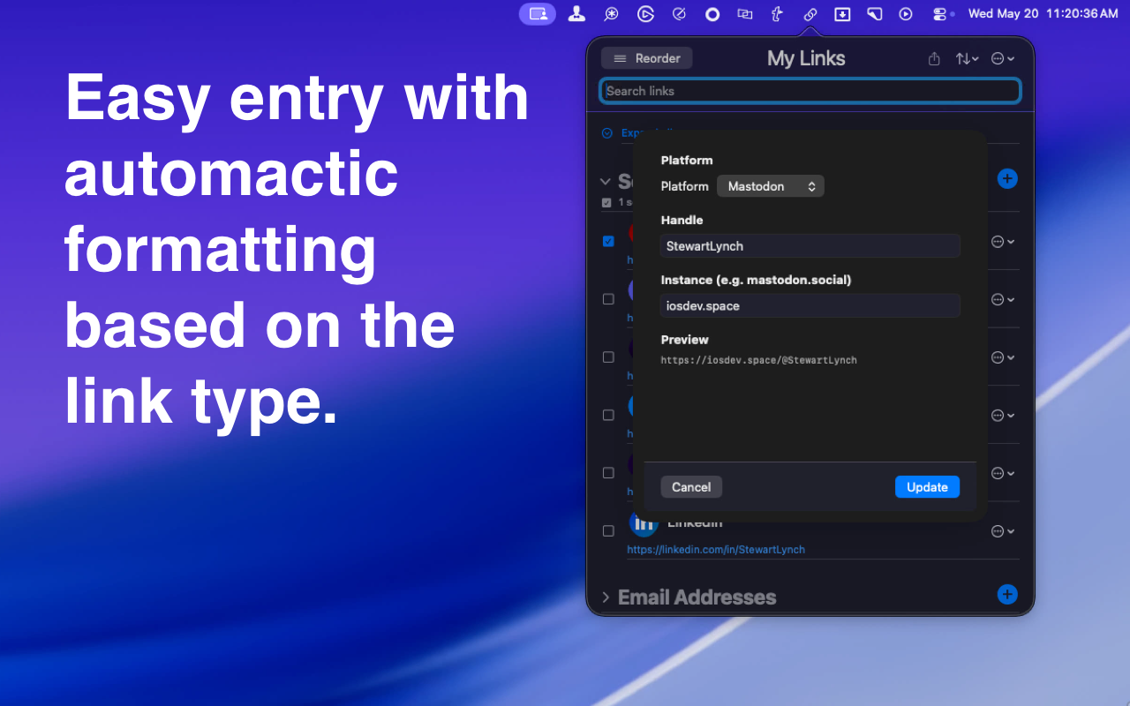Viewport: 1130px width, 706px height.
Task: Click the Preview label
Action: tap(685, 340)
